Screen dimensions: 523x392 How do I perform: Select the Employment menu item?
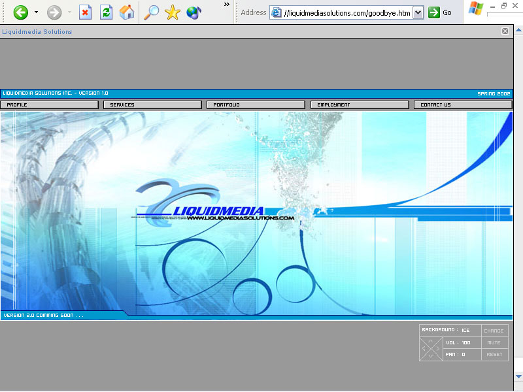[x=360, y=104]
